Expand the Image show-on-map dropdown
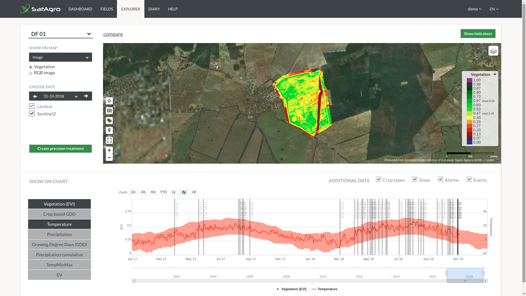This screenshot has width=526, height=296. pos(61,57)
